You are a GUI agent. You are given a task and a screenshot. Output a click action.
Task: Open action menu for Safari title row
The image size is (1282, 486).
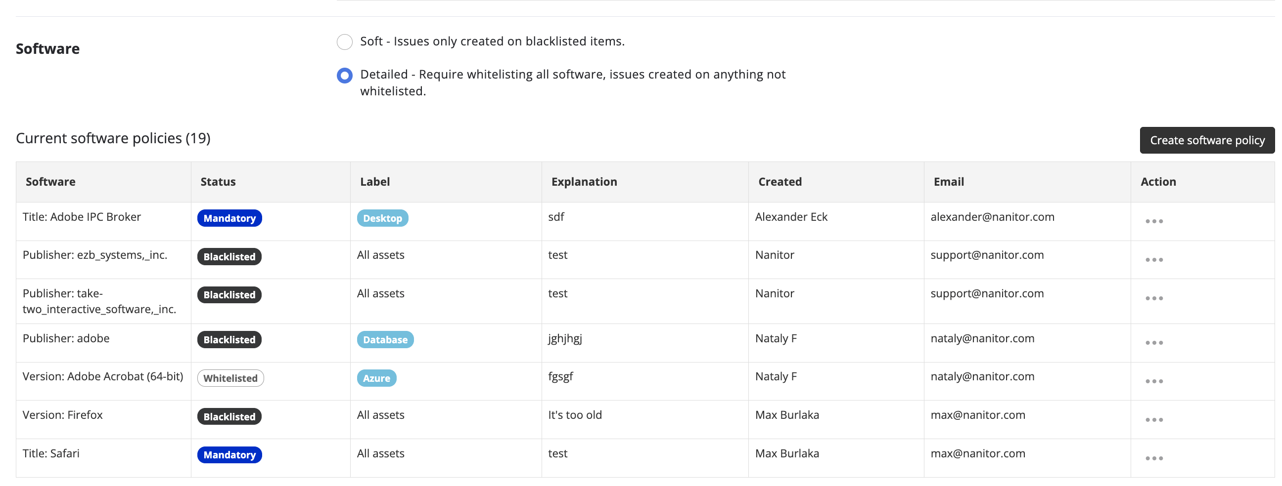tap(1153, 458)
